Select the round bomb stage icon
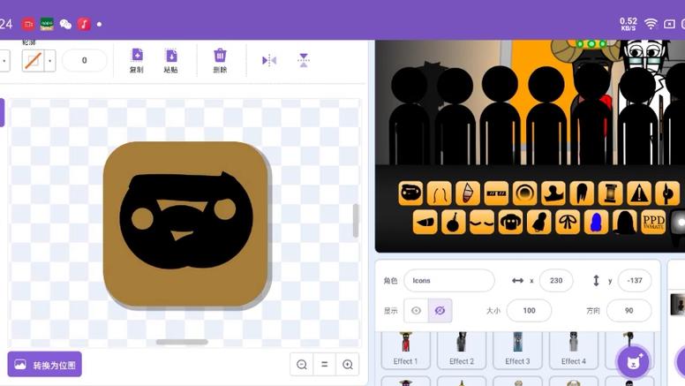 pos(454,222)
